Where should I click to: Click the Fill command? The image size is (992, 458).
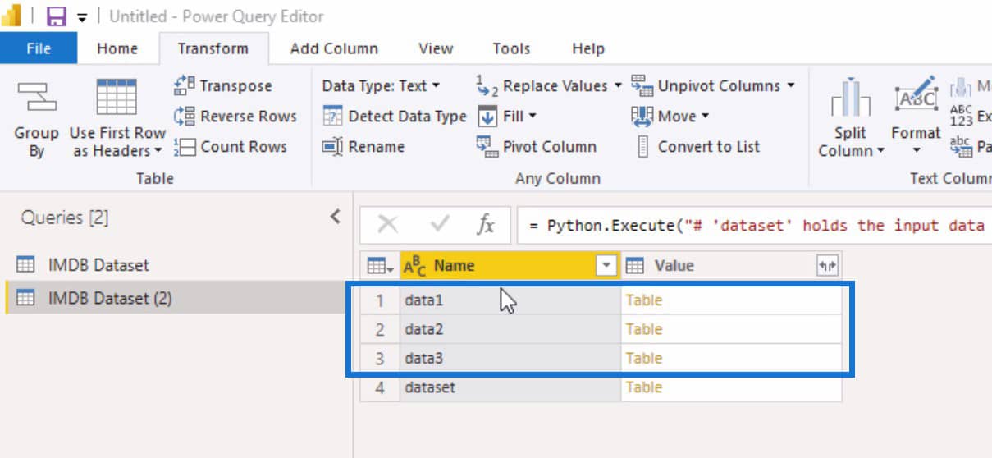507,116
